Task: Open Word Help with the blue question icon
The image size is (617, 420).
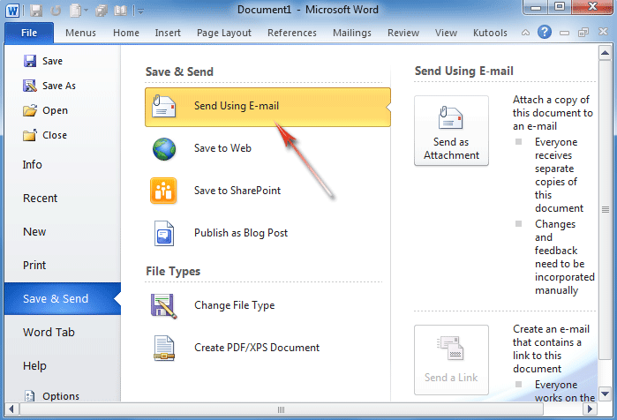Action: point(545,32)
